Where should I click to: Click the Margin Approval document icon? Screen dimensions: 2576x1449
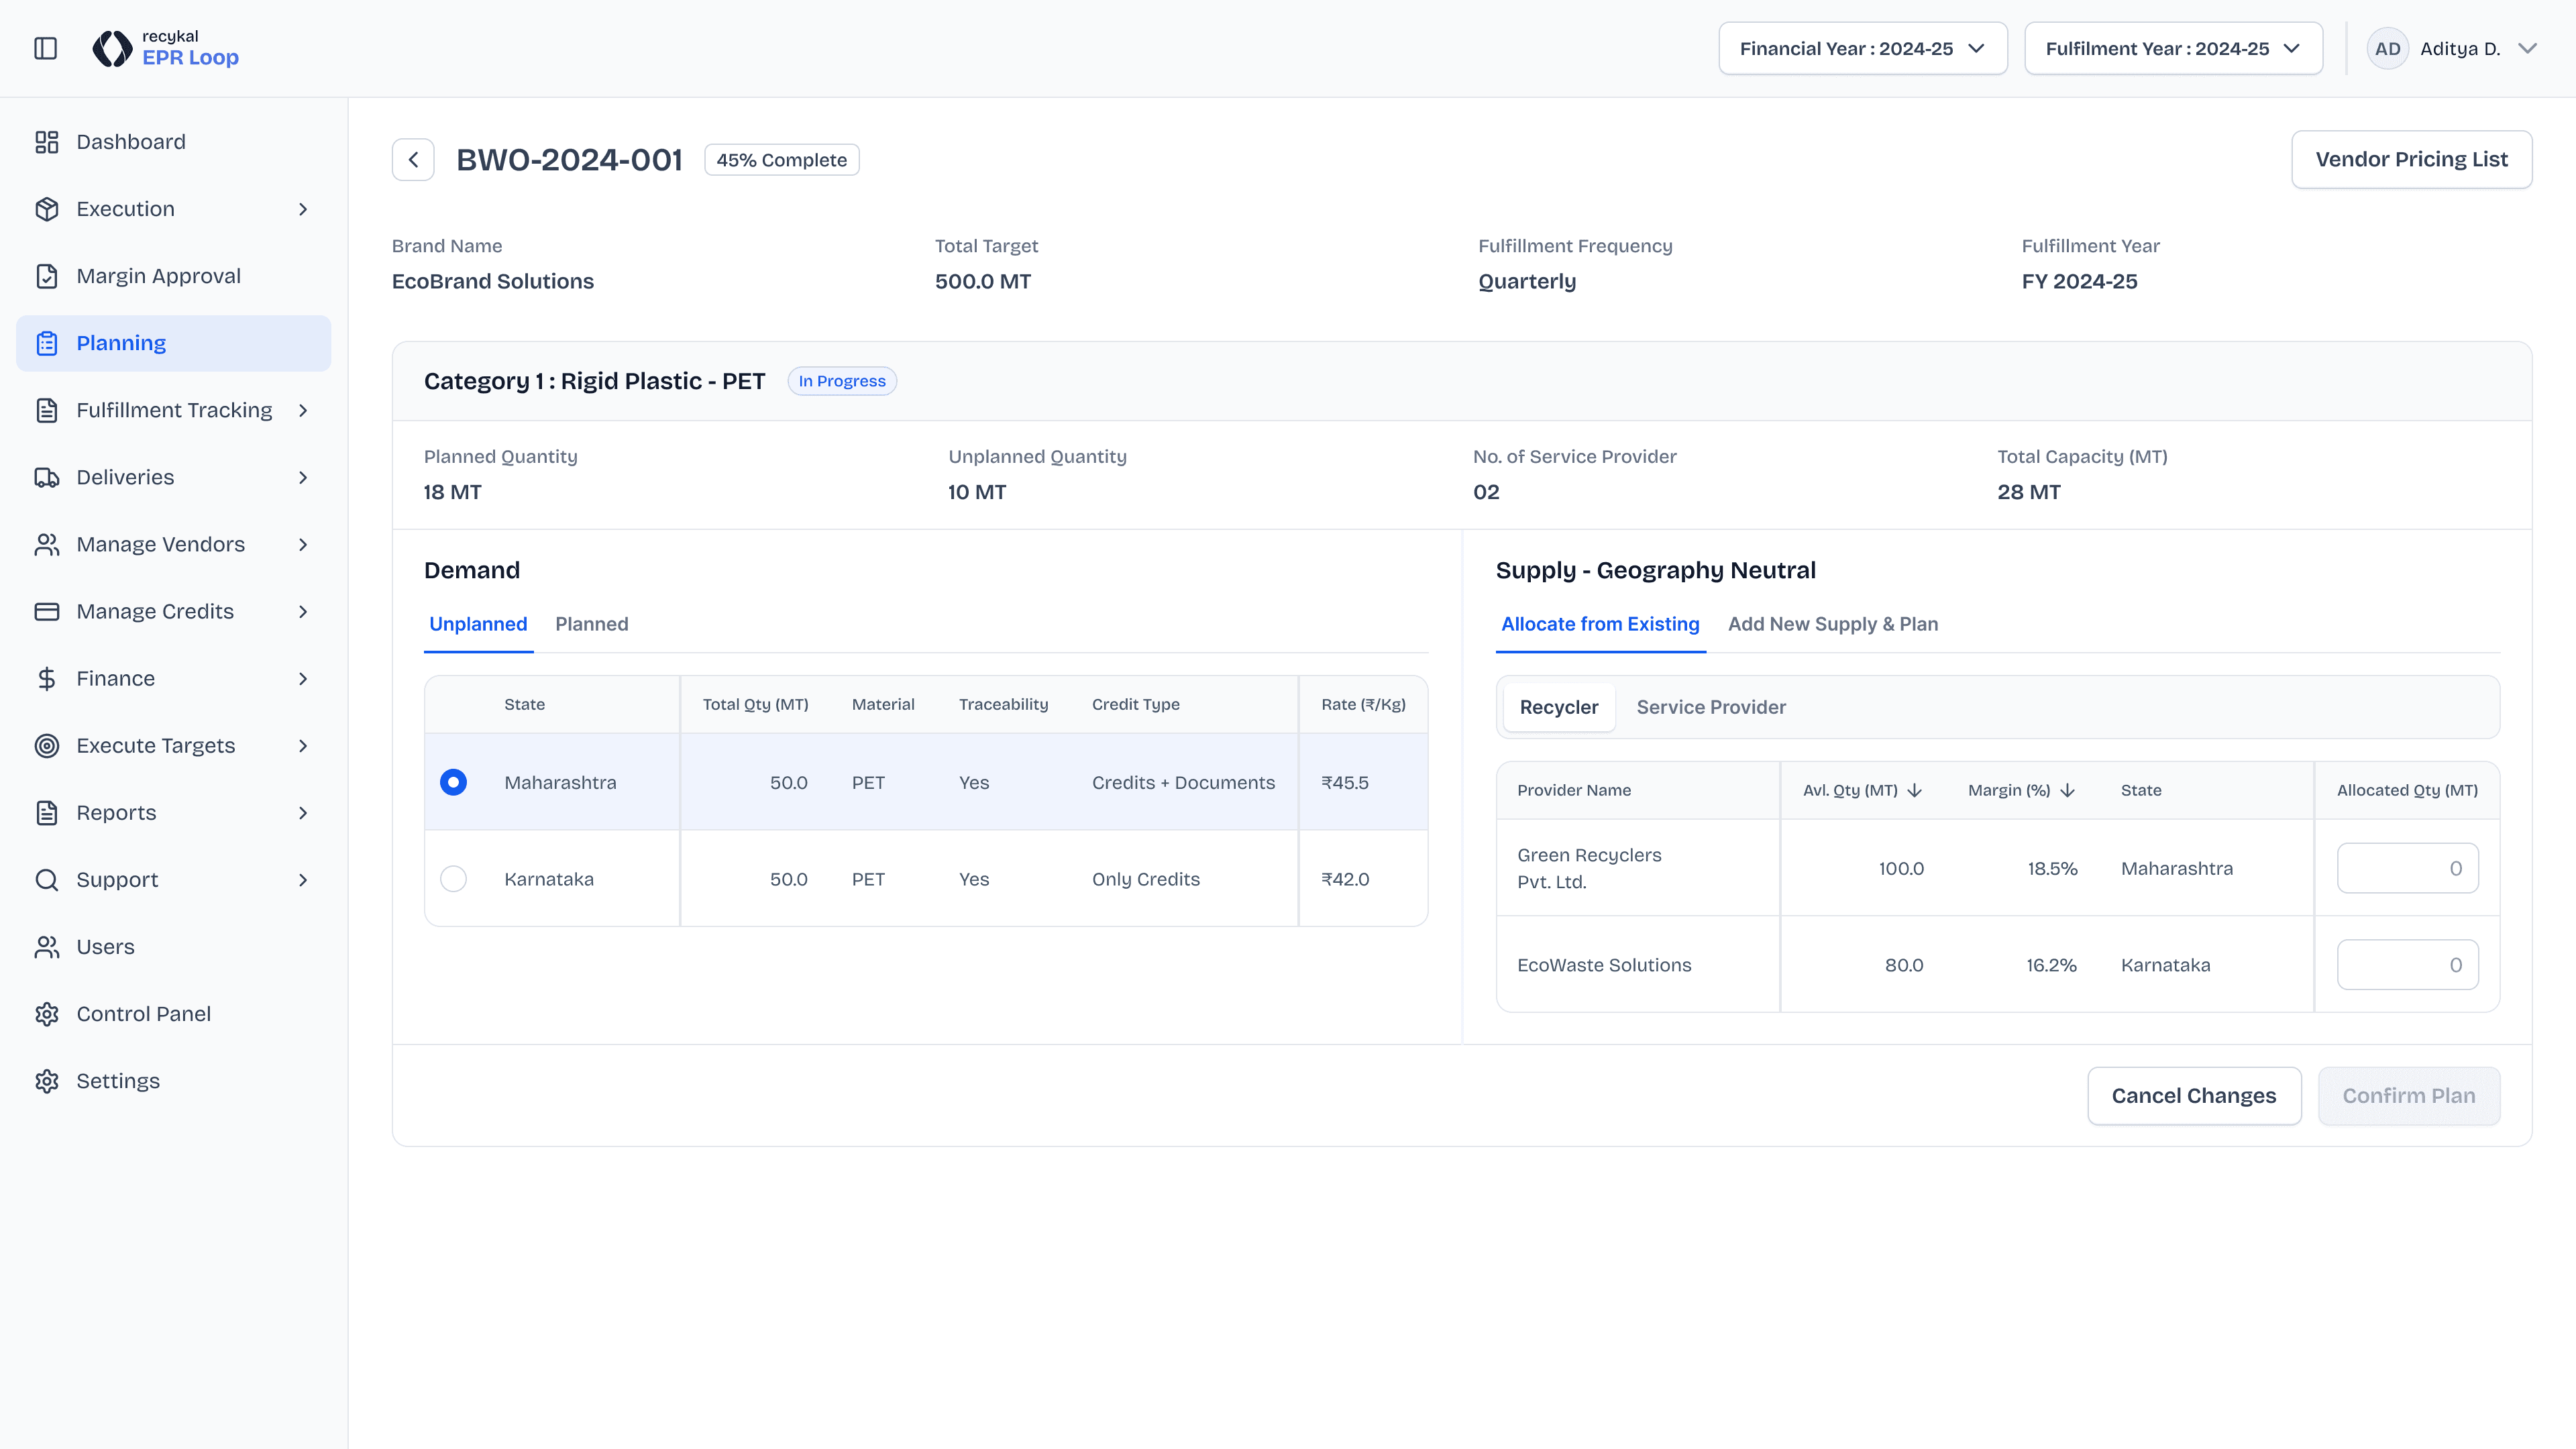coord(47,276)
